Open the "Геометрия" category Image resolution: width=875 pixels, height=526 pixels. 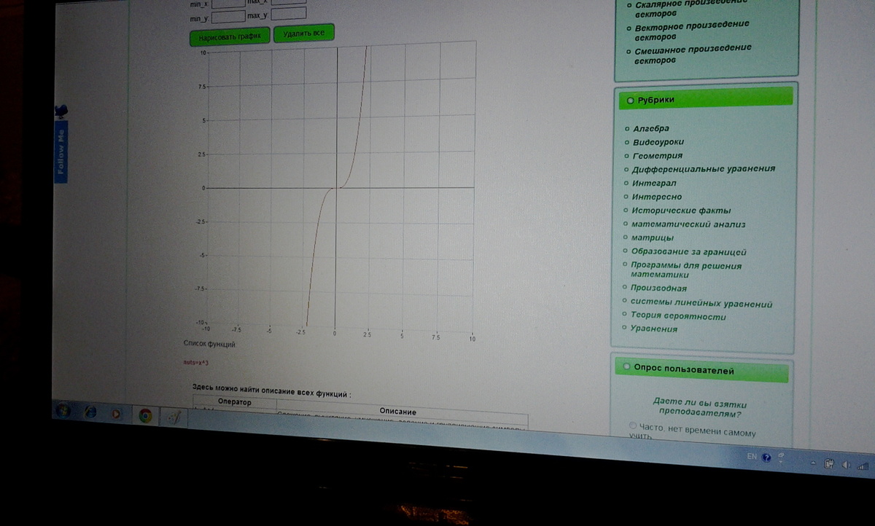coord(657,155)
